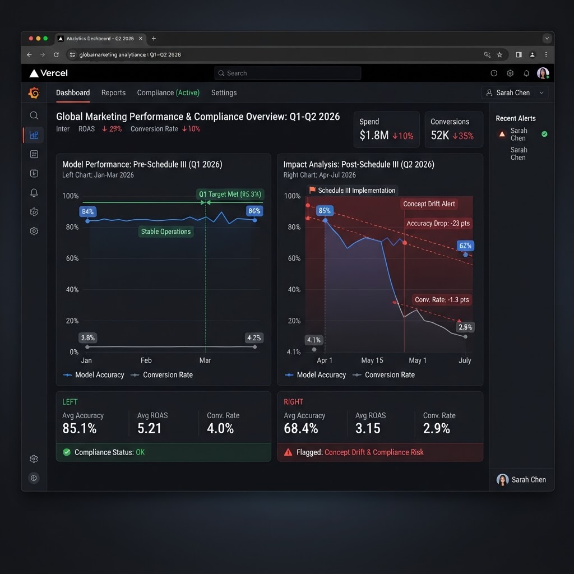The height and width of the screenshot is (574, 574).
Task: Open the sidebar alerts bell icon
Action: [34, 193]
